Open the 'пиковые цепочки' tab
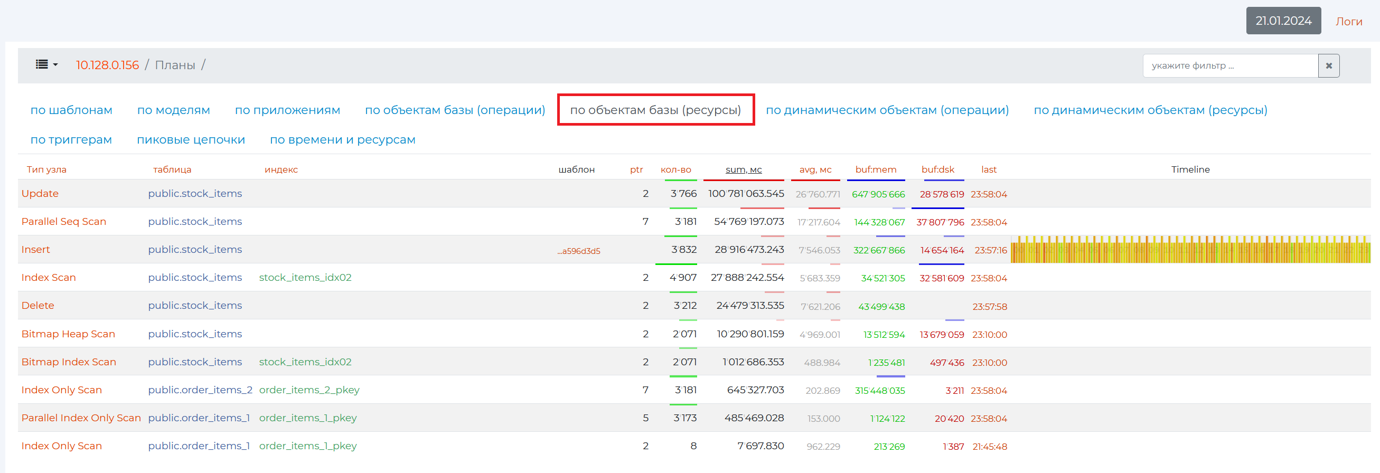This screenshot has height=473, width=1380. [x=191, y=139]
